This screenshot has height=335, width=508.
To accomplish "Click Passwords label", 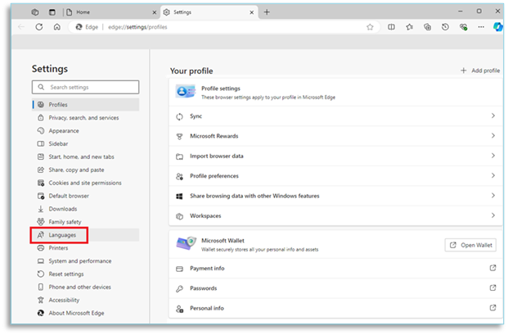I will click(x=204, y=288).
